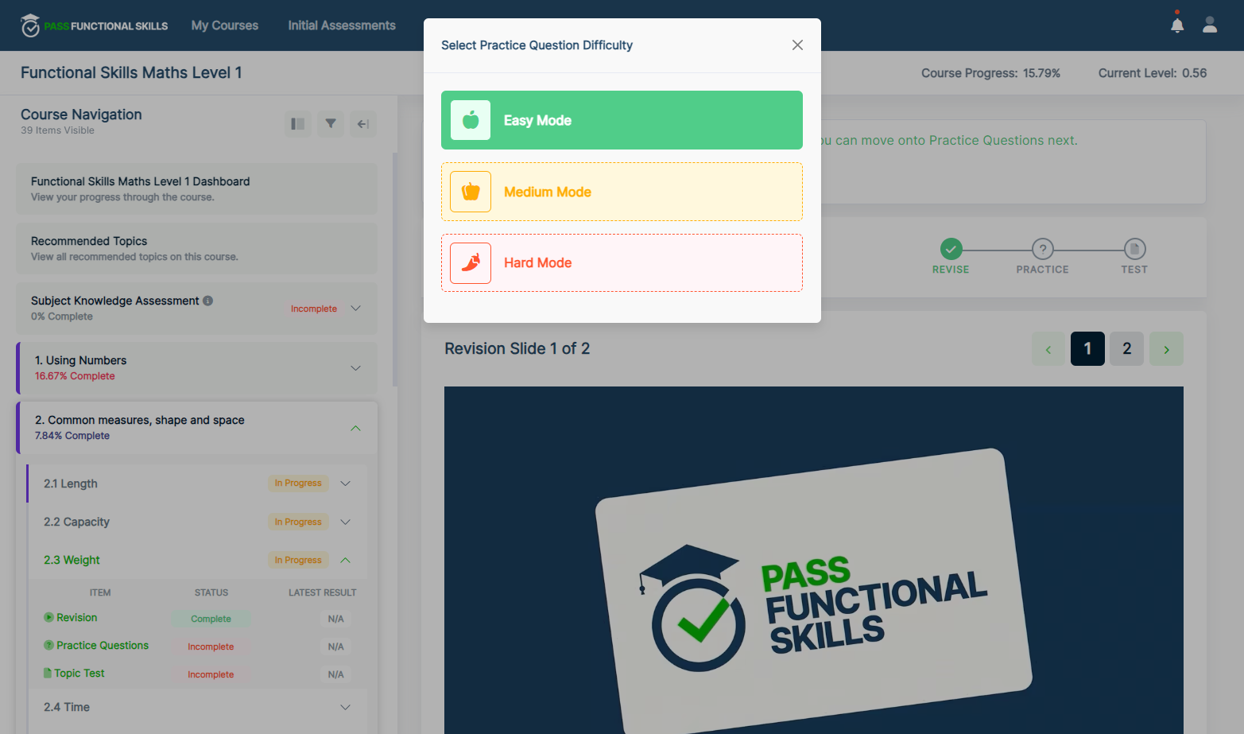
Task: Open the Revision item link
Action: [76, 617]
